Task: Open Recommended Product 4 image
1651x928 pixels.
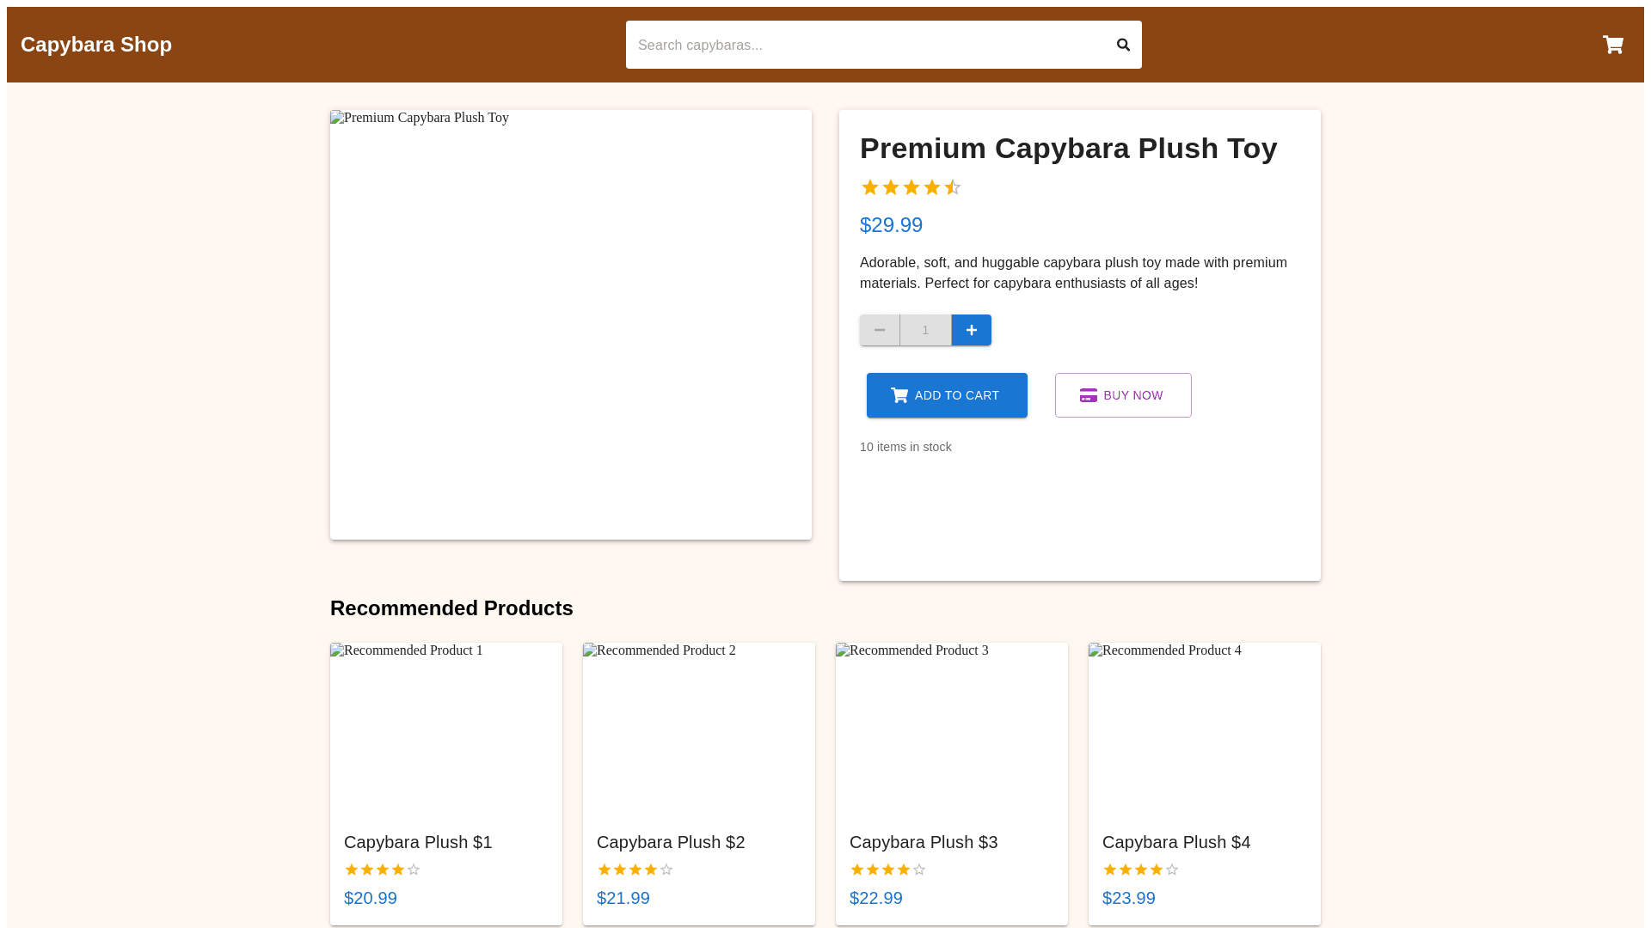Action: [1205, 729]
